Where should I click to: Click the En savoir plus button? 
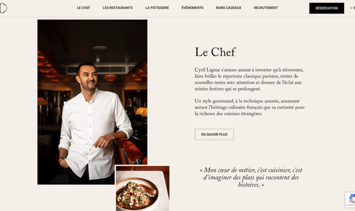tap(214, 134)
